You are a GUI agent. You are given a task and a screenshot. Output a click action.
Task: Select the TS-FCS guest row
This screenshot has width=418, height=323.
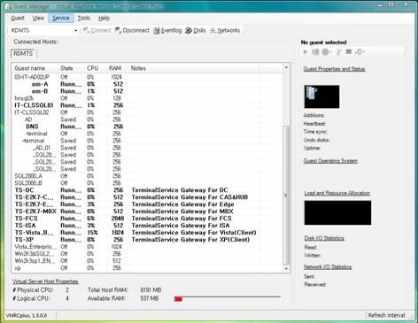(x=148, y=219)
